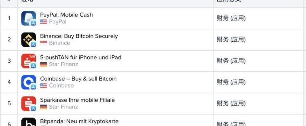Image resolution: width=306 pixels, height=126 pixels.
Task: Open Sparkasse Ihre mobile Filiale link
Action: [x=77, y=100]
